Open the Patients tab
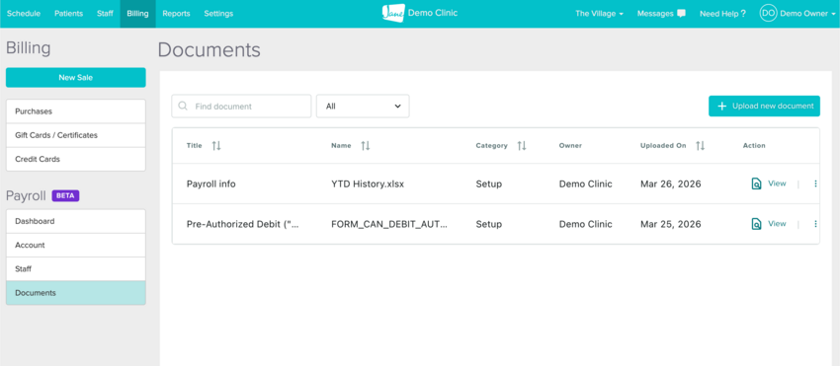This screenshot has width=840, height=366. point(68,14)
